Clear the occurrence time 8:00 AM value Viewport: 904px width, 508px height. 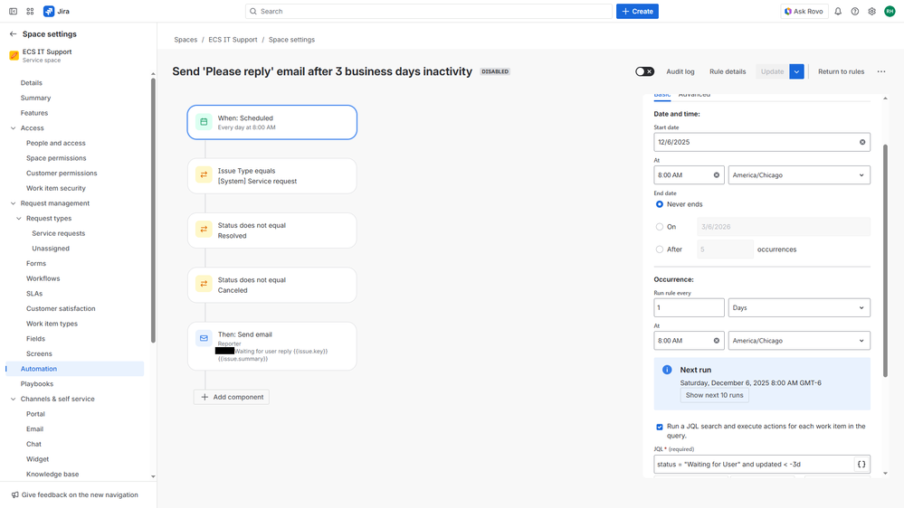[717, 341]
